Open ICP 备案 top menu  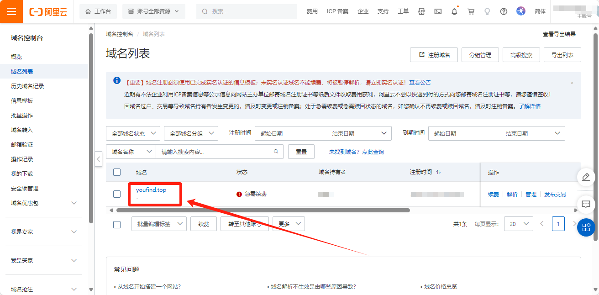tap(337, 11)
